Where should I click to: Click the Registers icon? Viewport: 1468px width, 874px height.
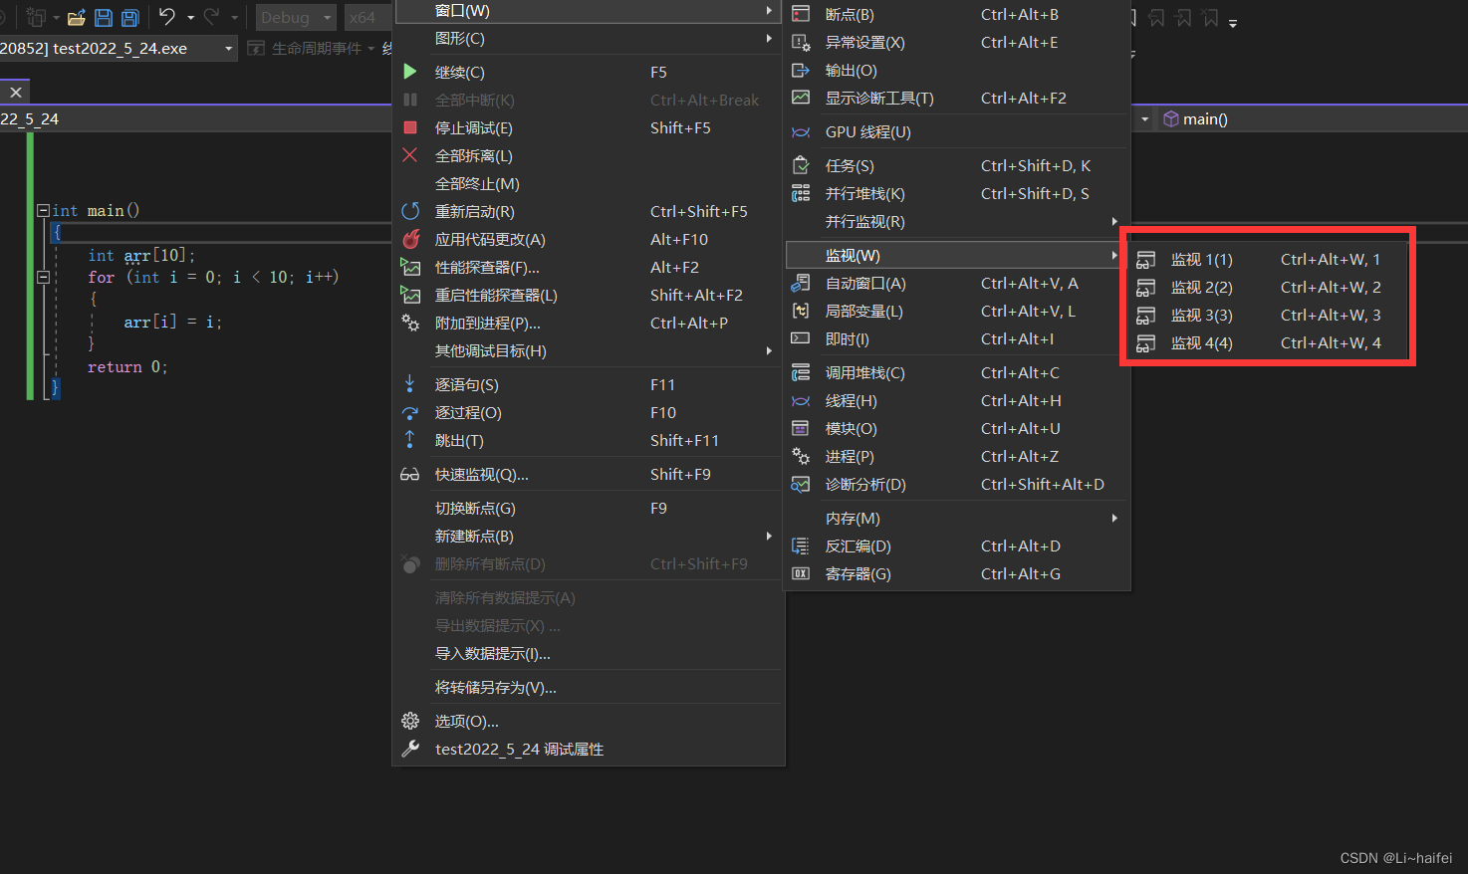pos(800,573)
